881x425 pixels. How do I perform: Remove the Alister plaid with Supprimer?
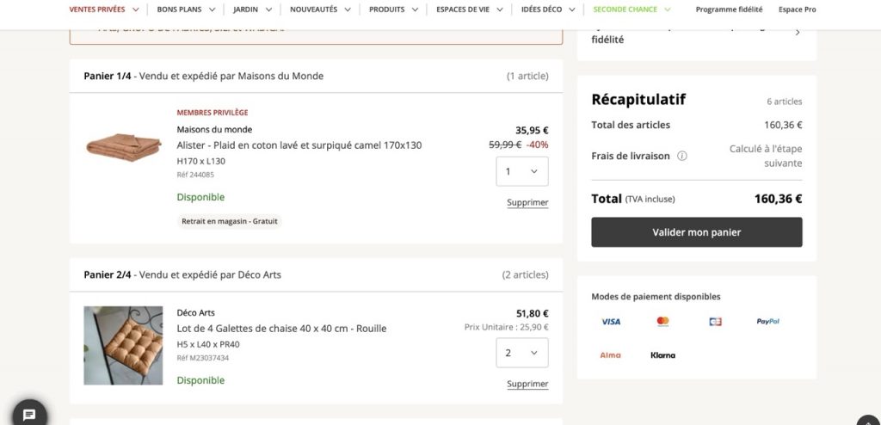(527, 202)
